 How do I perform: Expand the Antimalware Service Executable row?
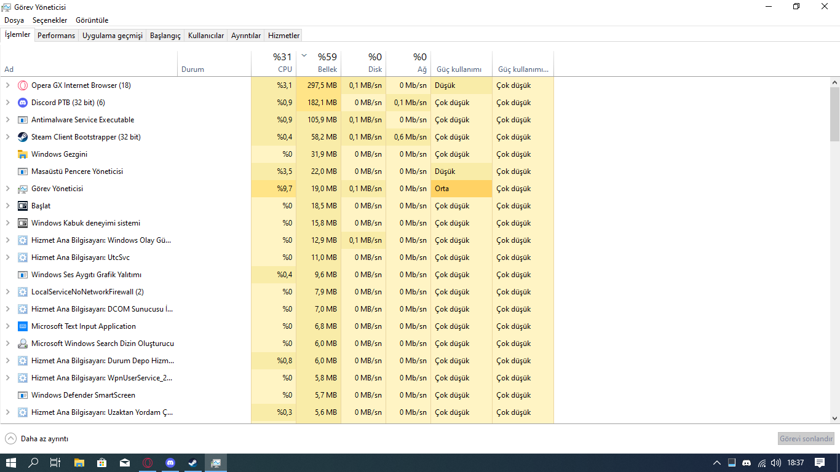[x=7, y=120]
